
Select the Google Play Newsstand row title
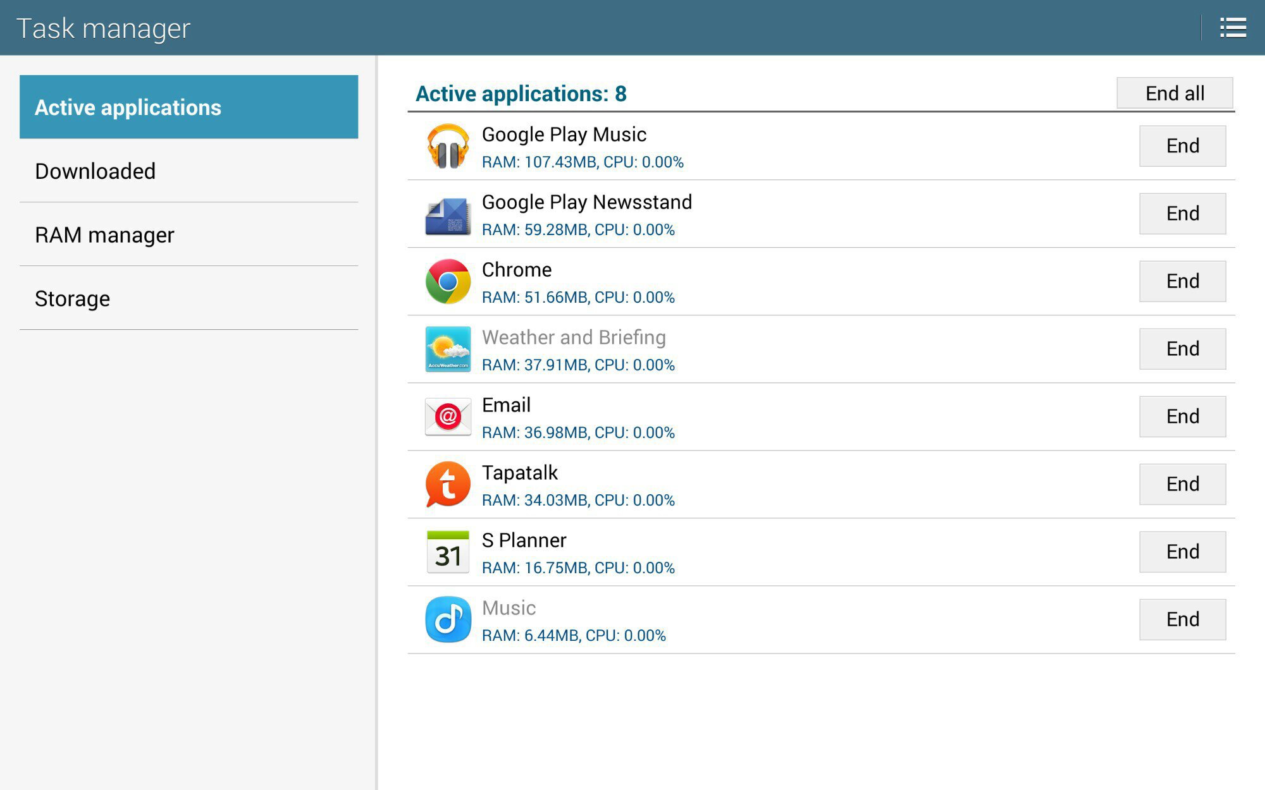(586, 202)
